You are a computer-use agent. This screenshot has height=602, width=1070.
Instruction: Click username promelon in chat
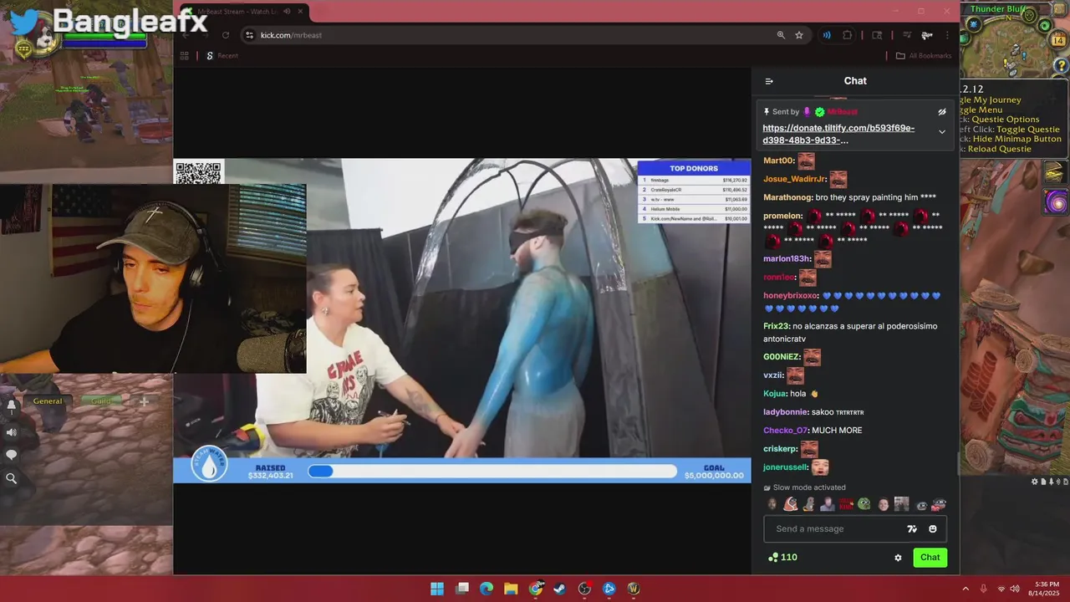coord(782,216)
